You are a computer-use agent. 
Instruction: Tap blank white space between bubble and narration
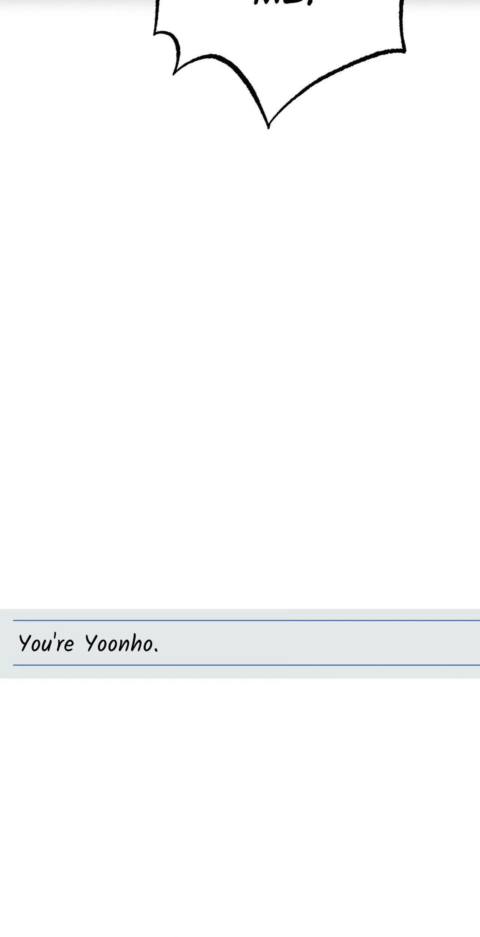point(240,360)
